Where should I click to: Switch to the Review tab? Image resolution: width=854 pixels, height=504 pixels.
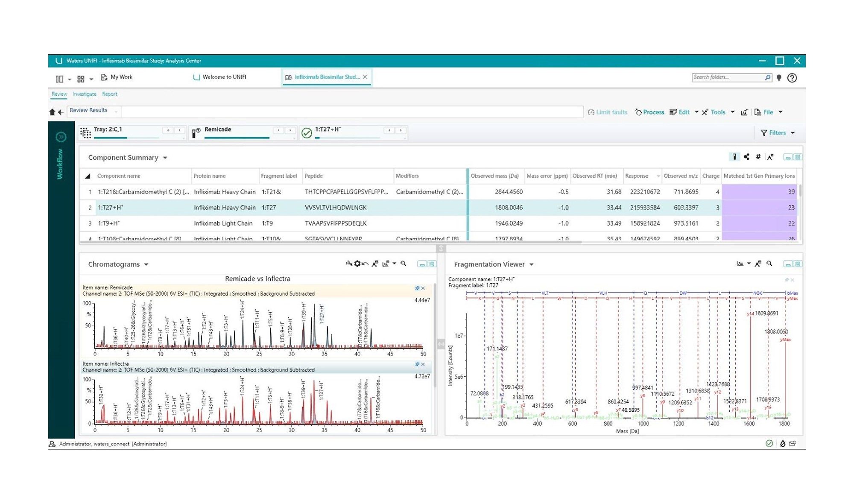coord(59,94)
